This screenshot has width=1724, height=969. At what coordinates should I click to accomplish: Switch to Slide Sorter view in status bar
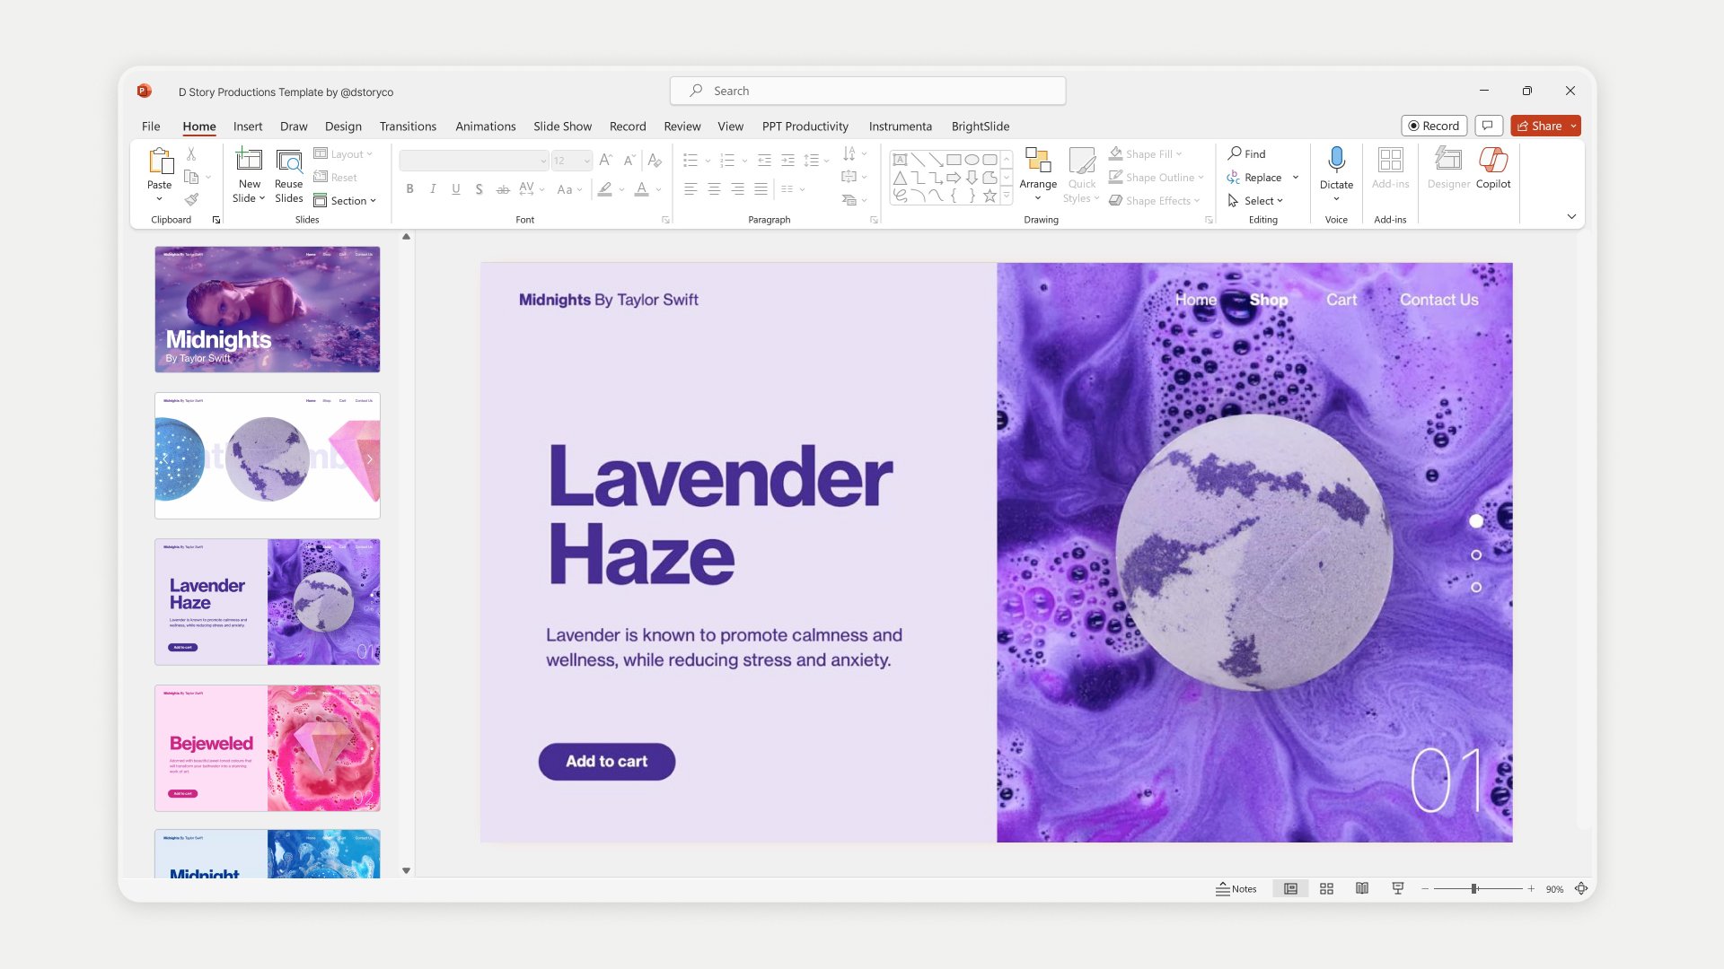(1326, 888)
